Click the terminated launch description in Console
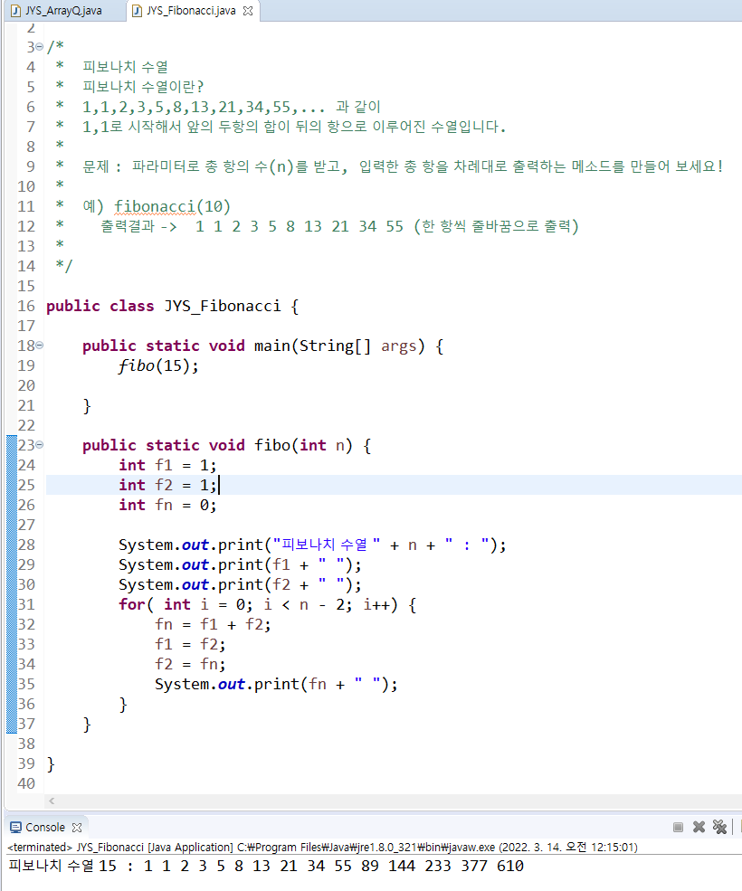Screen dimensions: 742x891 322,848
